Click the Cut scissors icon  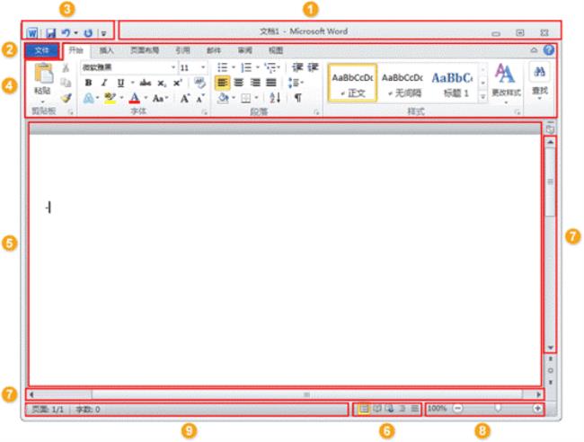click(x=66, y=67)
